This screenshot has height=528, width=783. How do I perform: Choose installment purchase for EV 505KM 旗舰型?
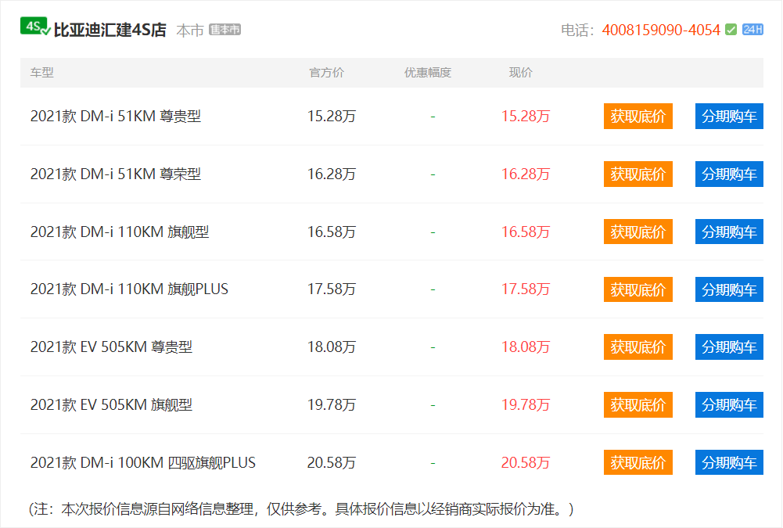pos(729,405)
